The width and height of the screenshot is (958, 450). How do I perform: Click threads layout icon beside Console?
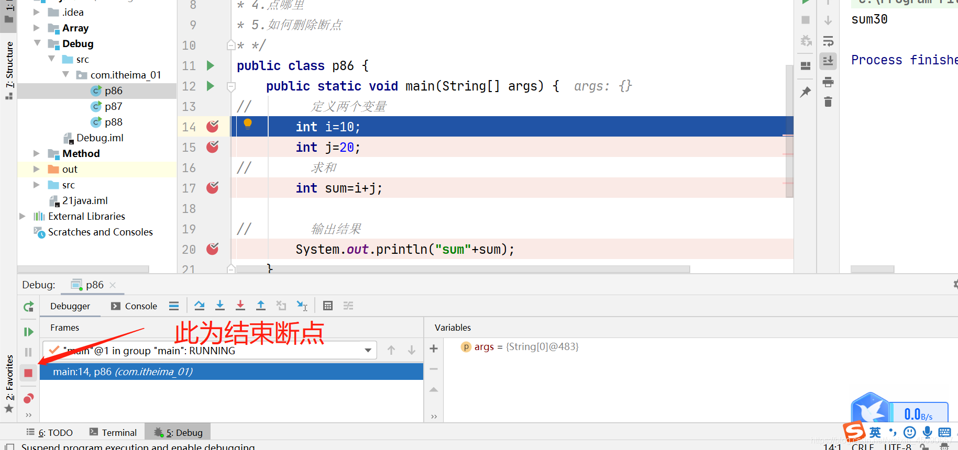pyautogui.click(x=174, y=306)
